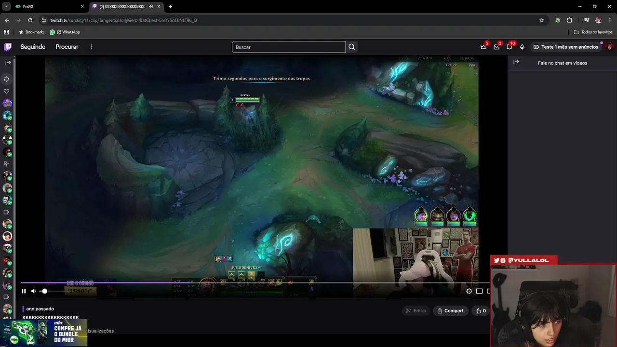The width and height of the screenshot is (617, 347).
Task: Open the circular stories icon in sidebar
Action: [x=7, y=79]
